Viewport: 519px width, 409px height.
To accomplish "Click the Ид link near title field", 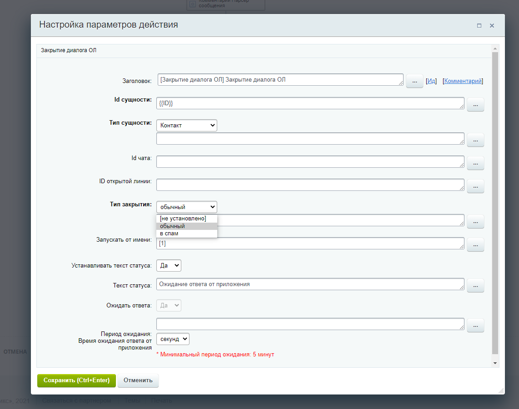I will pyautogui.click(x=431, y=81).
